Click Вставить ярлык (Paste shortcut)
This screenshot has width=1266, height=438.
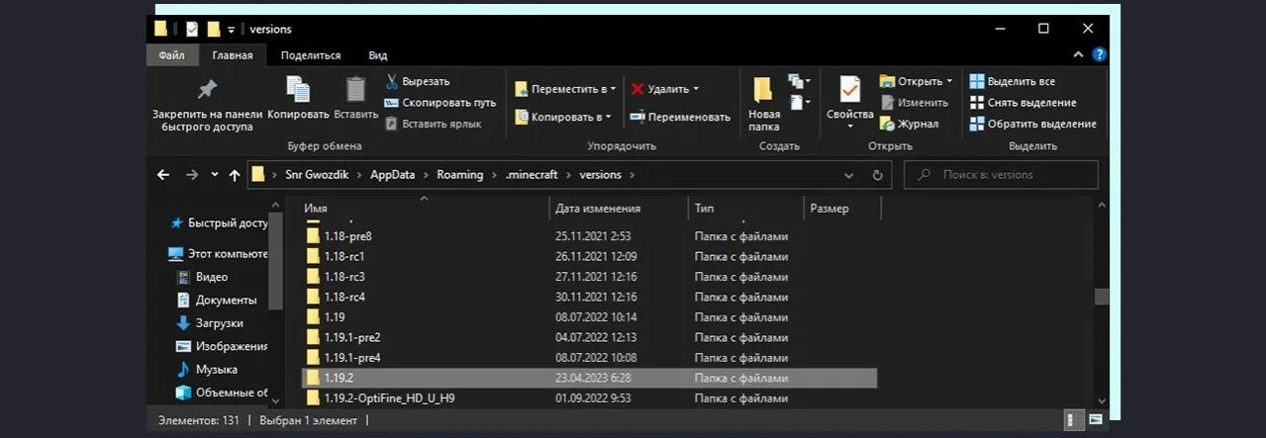tap(434, 124)
